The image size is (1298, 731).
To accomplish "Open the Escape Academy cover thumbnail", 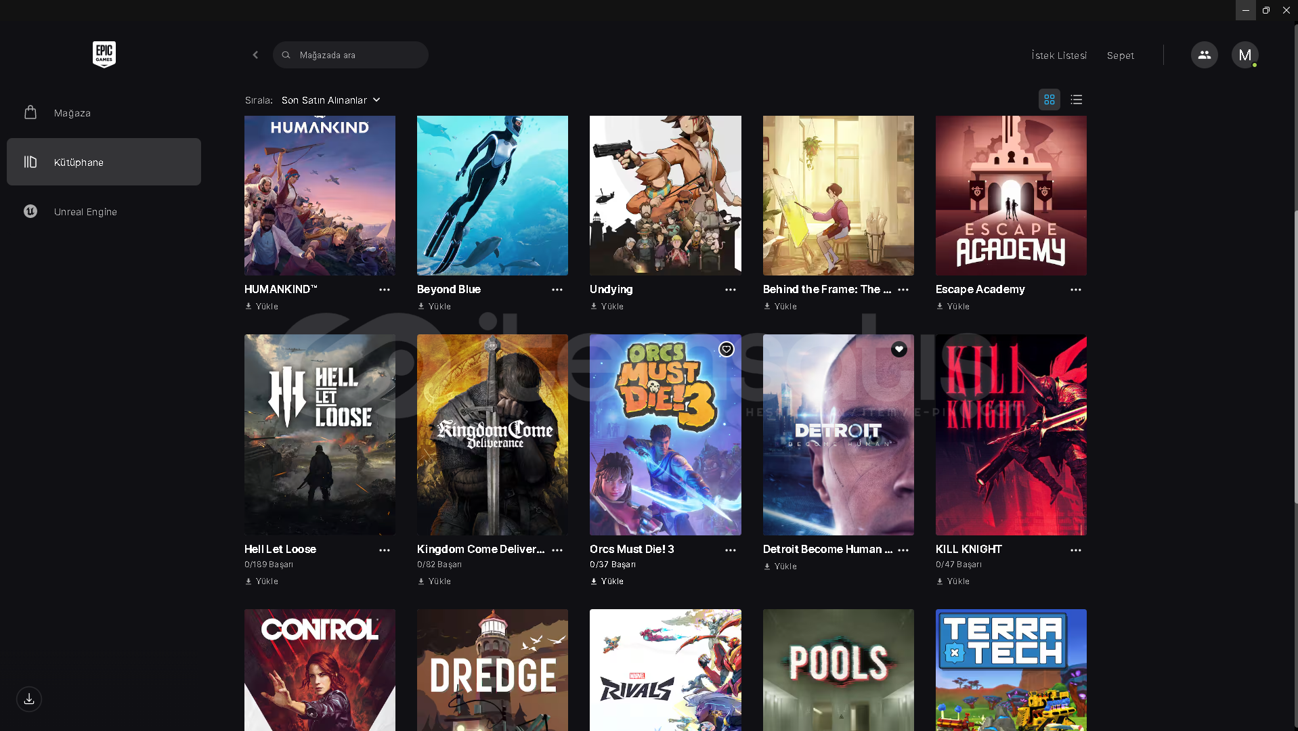I will [x=1011, y=196].
